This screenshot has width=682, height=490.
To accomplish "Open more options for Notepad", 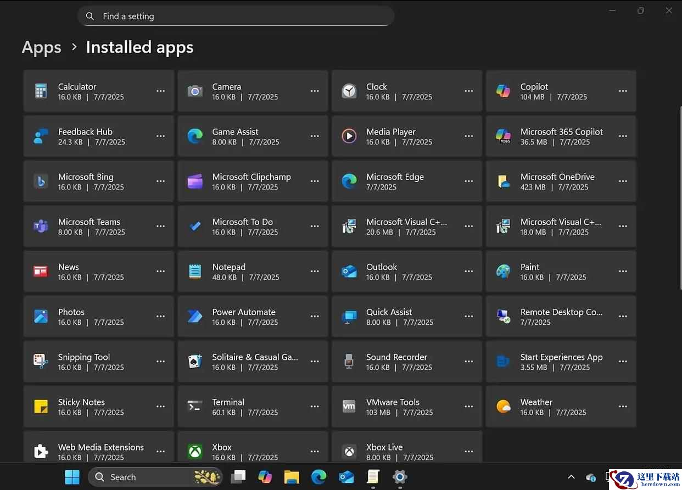I will [x=315, y=271].
